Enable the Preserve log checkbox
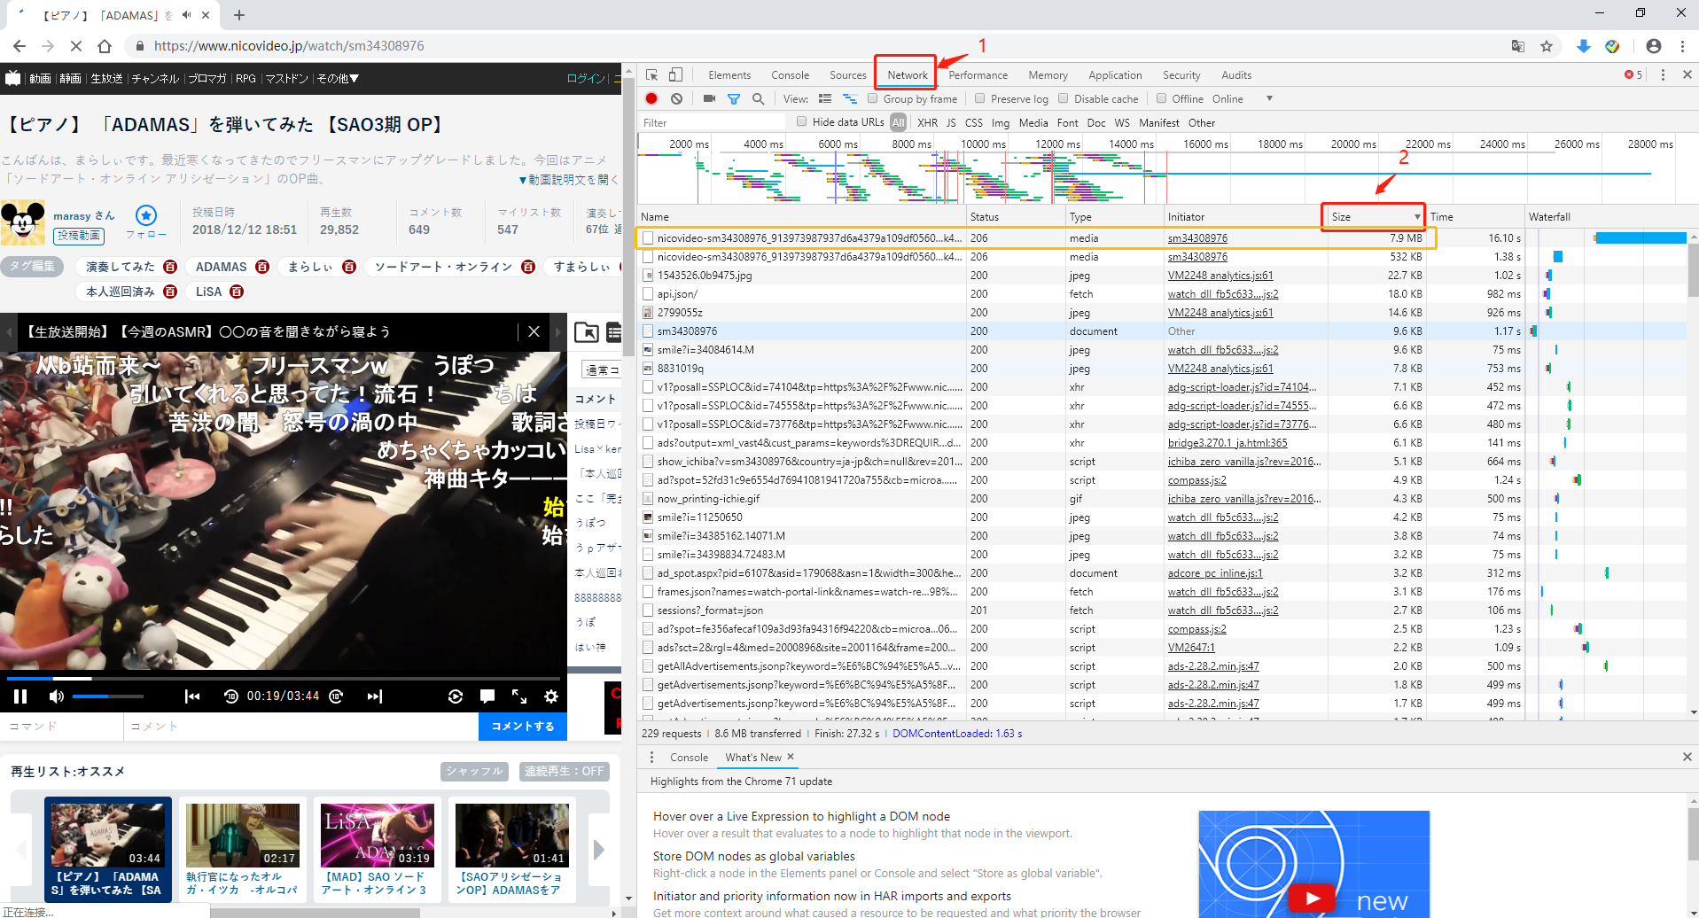 [979, 98]
